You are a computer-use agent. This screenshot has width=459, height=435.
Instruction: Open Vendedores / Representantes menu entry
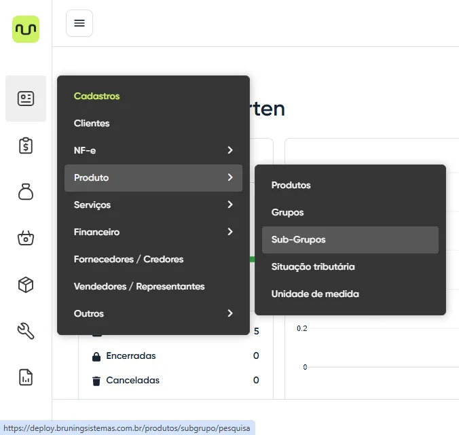click(139, 286)
